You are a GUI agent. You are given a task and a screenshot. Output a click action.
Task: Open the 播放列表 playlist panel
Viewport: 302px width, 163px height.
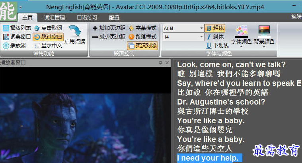pos(17,28)
